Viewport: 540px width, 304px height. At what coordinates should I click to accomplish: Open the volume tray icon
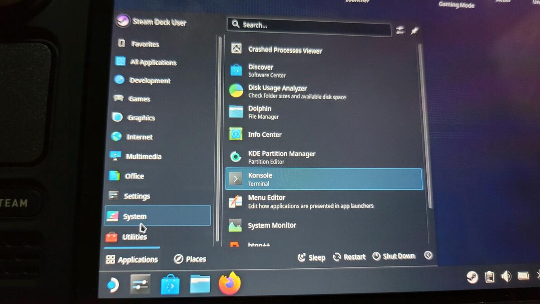point(506,276)
